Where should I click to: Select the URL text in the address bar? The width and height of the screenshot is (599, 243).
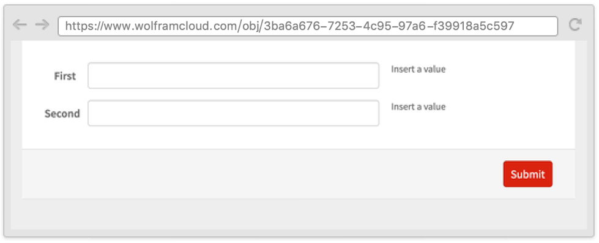click(x=290, y=26)
